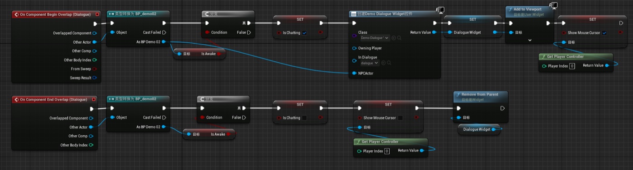Viewport: 633px width, 170px height.
Task: Click Overlapped Component pin on End Overlap node
Action: point(91,118)
